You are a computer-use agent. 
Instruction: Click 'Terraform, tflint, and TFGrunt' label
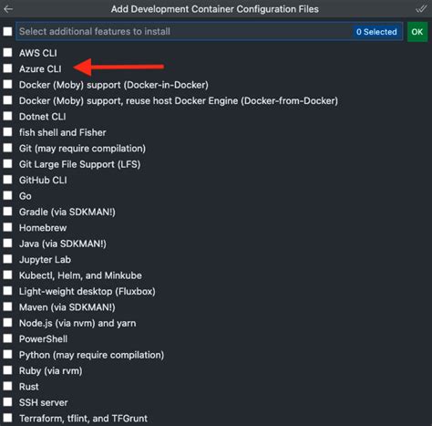coord(83,419)
